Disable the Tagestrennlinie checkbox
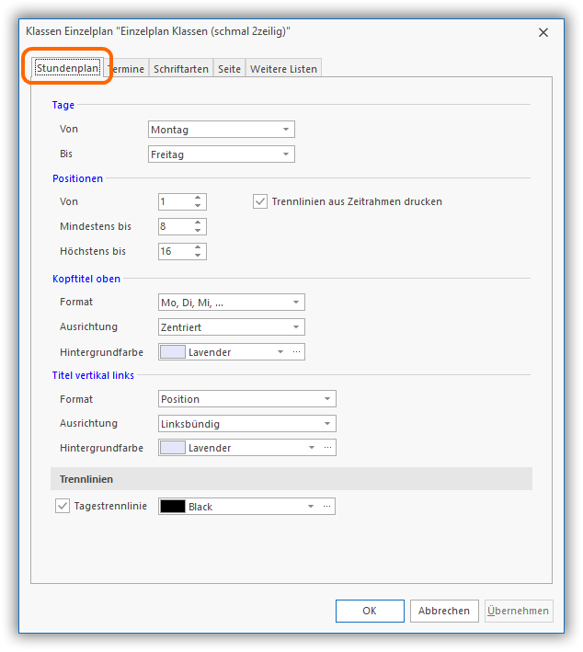The image size is (583, 652). tap(63, 506)
